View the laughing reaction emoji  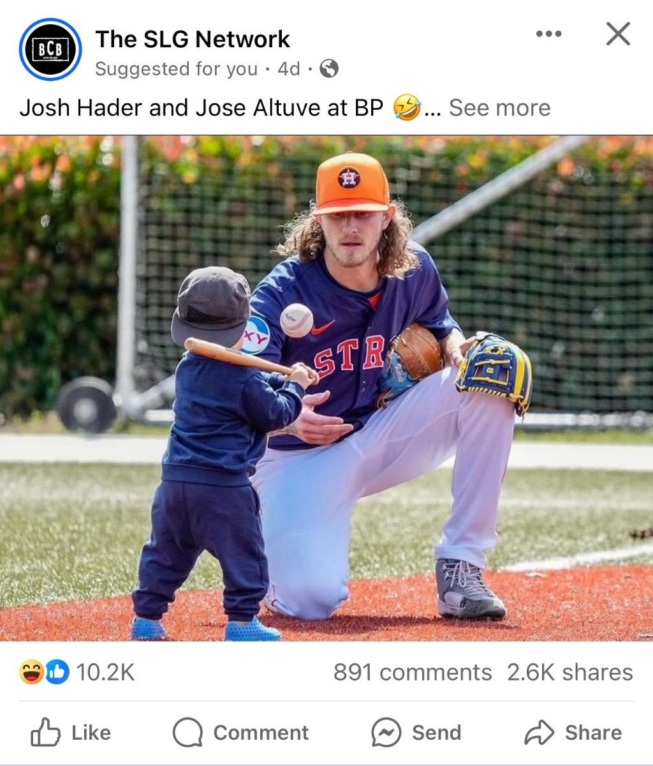click(x=30, y=672)
